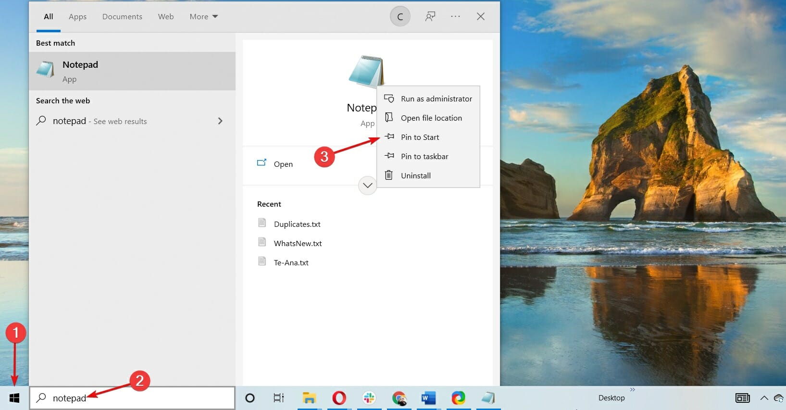This screenshot has width=786, height=410.
Task: Switch to the Web search tab
Action: [166, 17]
